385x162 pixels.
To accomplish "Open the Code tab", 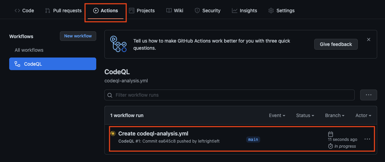I will click(x=24, y=11).
